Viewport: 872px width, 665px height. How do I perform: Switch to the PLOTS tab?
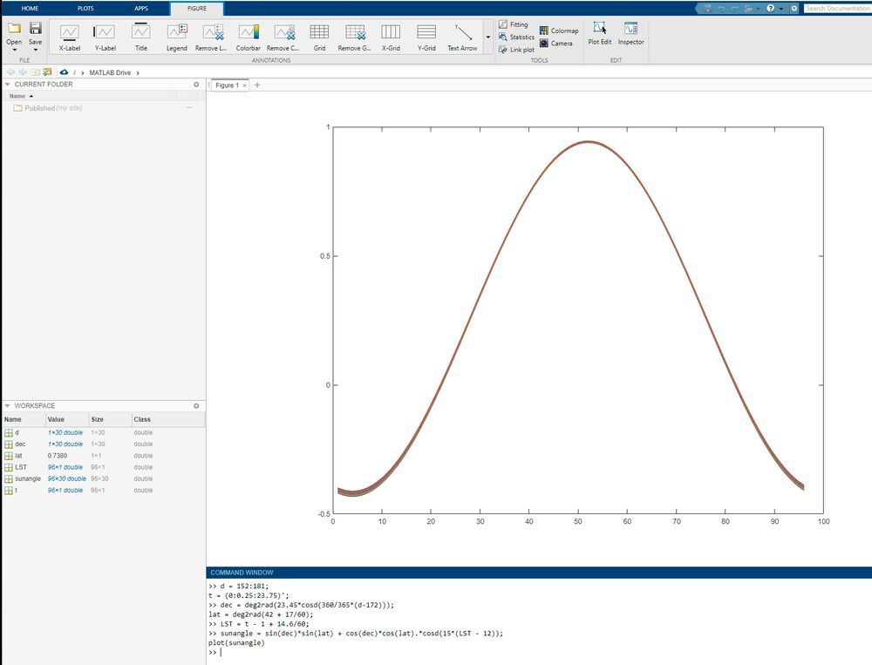coord(85,9)
